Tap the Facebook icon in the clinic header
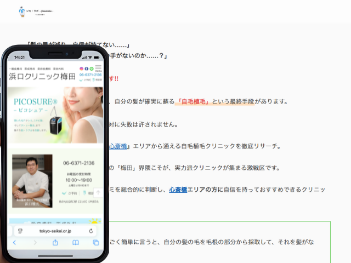The height and width of the screenshot is (263, 351). click(86, 68)
